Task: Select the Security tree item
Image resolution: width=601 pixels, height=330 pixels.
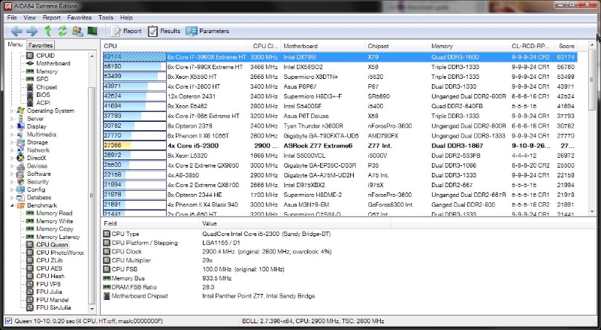Action: click(38, 182)
